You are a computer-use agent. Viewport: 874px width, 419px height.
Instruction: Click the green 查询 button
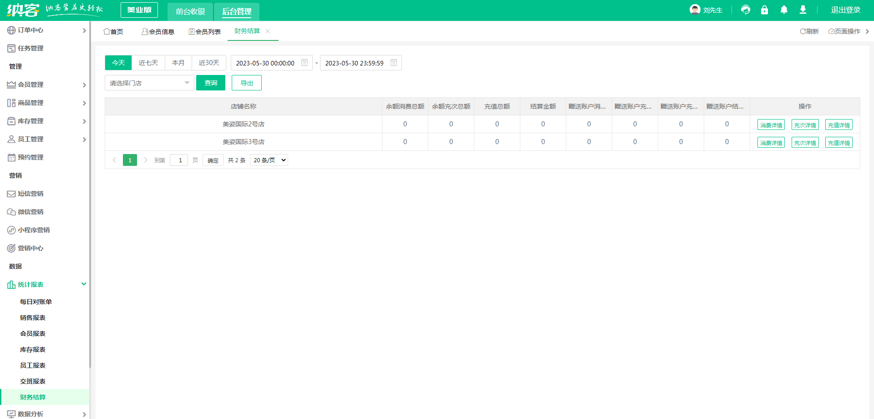(x=211, y=83)
